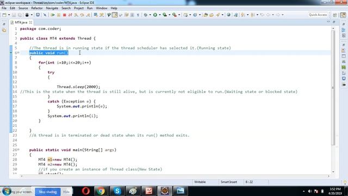Open the Navigate menu

52,8
